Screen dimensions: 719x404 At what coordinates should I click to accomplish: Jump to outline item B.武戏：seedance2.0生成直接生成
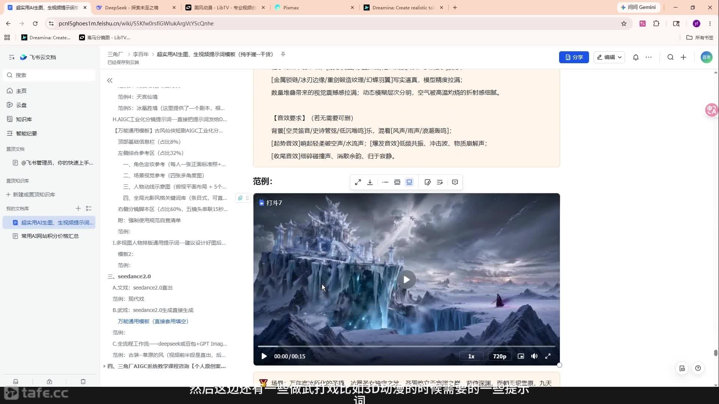click(153, 310)
